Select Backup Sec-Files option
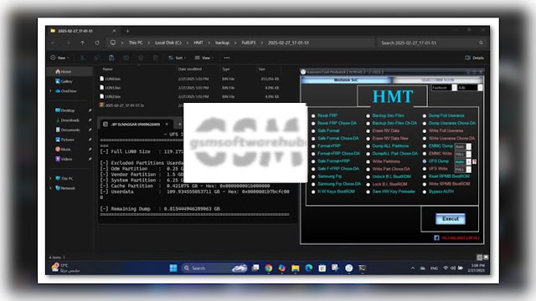The height and width of the screenshot is (301, 536). 385,115
